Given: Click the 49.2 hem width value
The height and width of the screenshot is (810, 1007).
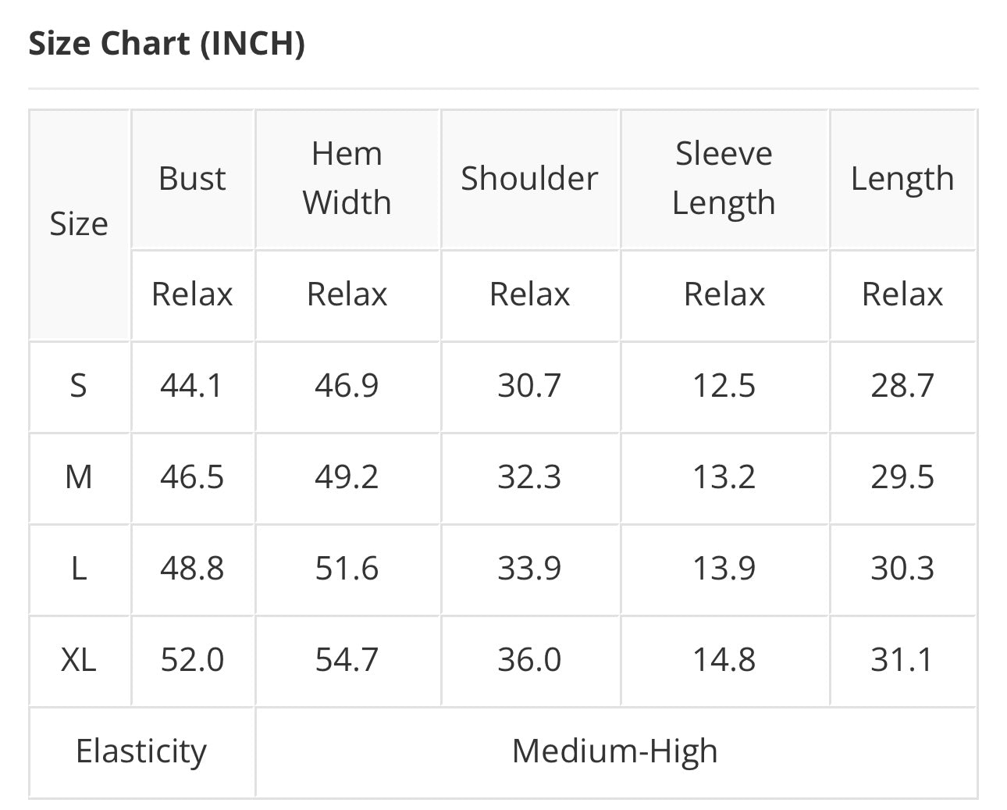Looking at the screenshot, I should click(x=347, y=477).
